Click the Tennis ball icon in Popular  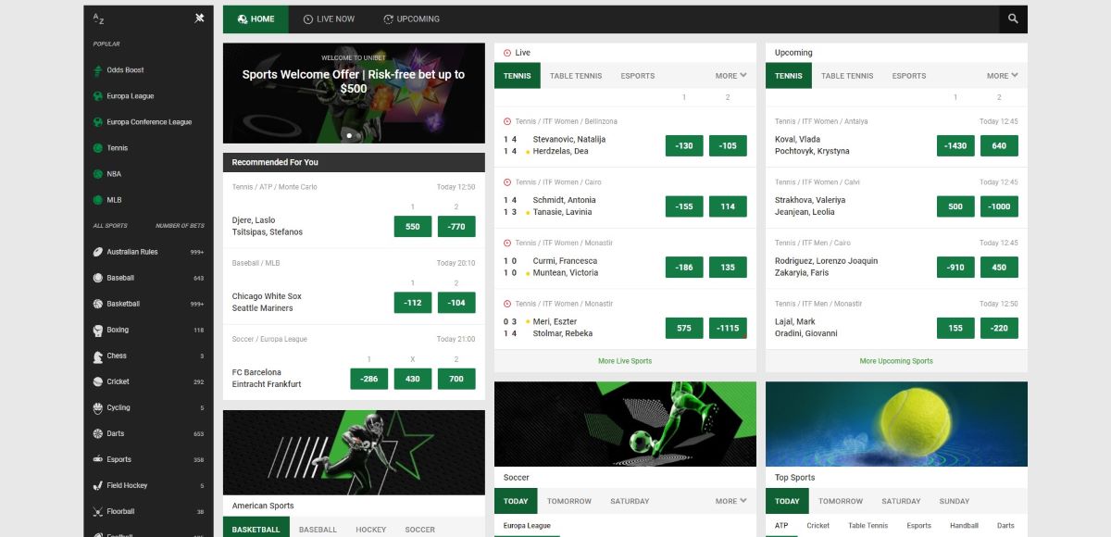click(x=98, y=148)
